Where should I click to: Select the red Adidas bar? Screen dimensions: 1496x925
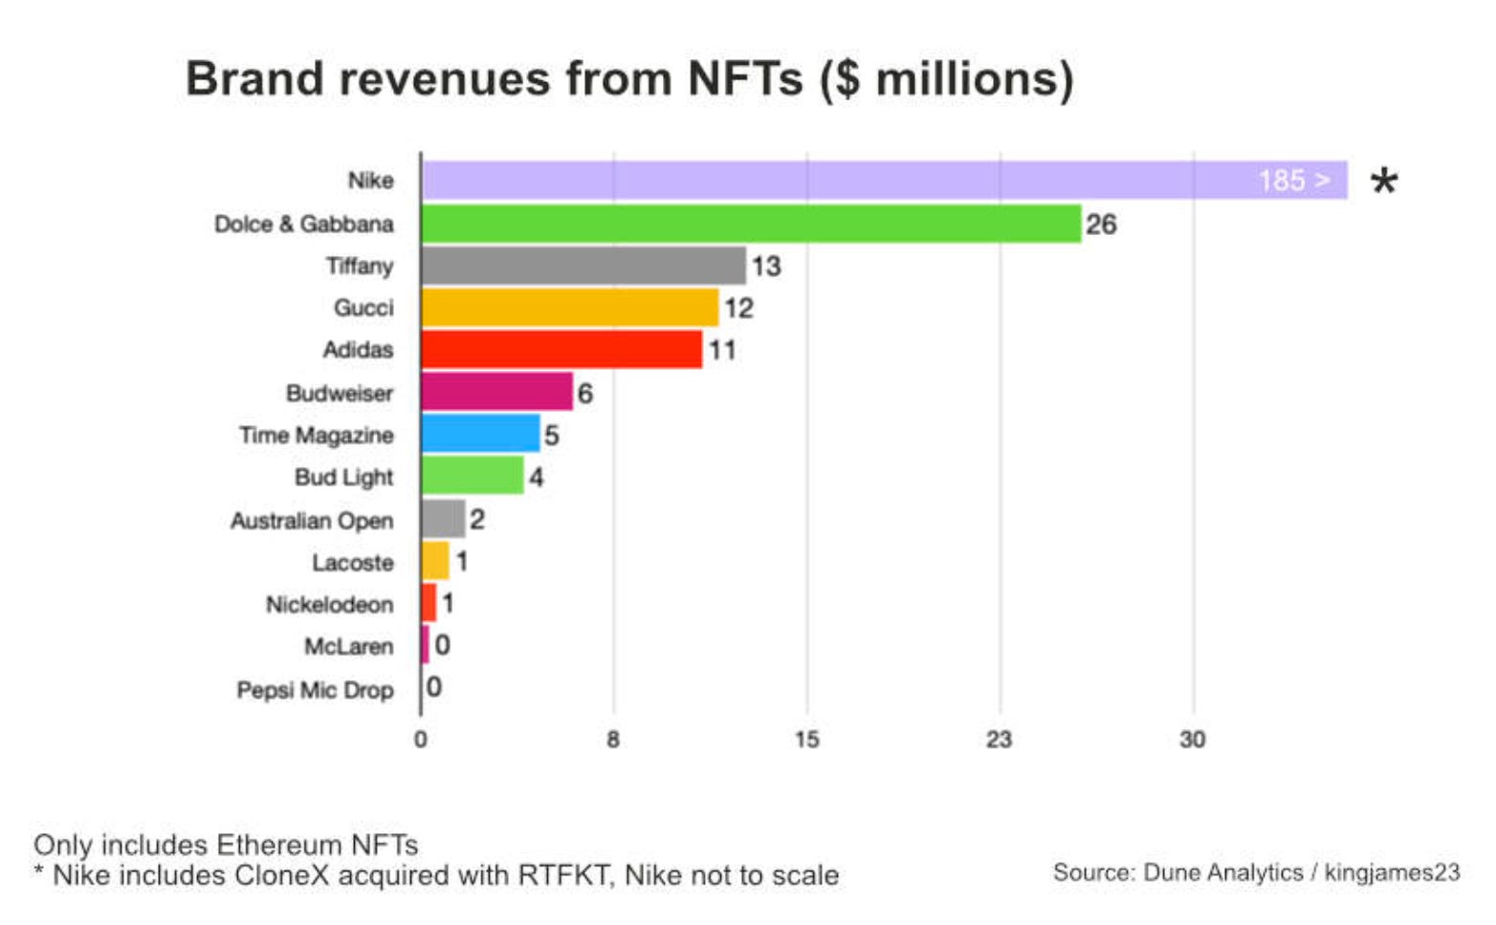tap(561, 350)
